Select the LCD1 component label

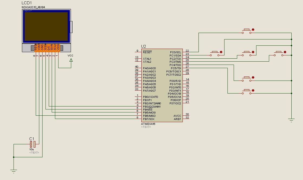[x=27, y=3]
